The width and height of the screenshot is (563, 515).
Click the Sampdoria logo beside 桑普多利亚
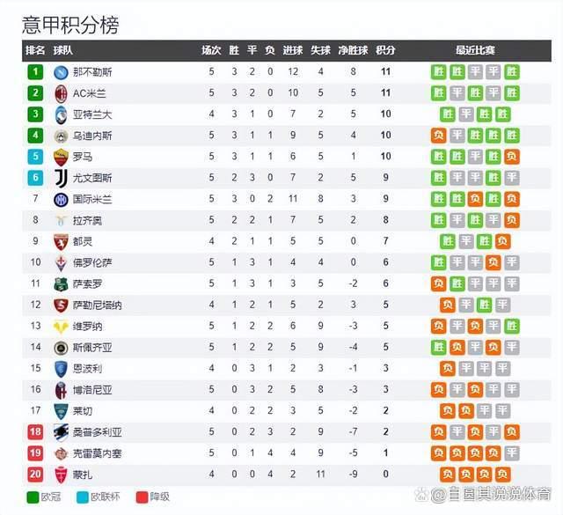coord(61,432)
